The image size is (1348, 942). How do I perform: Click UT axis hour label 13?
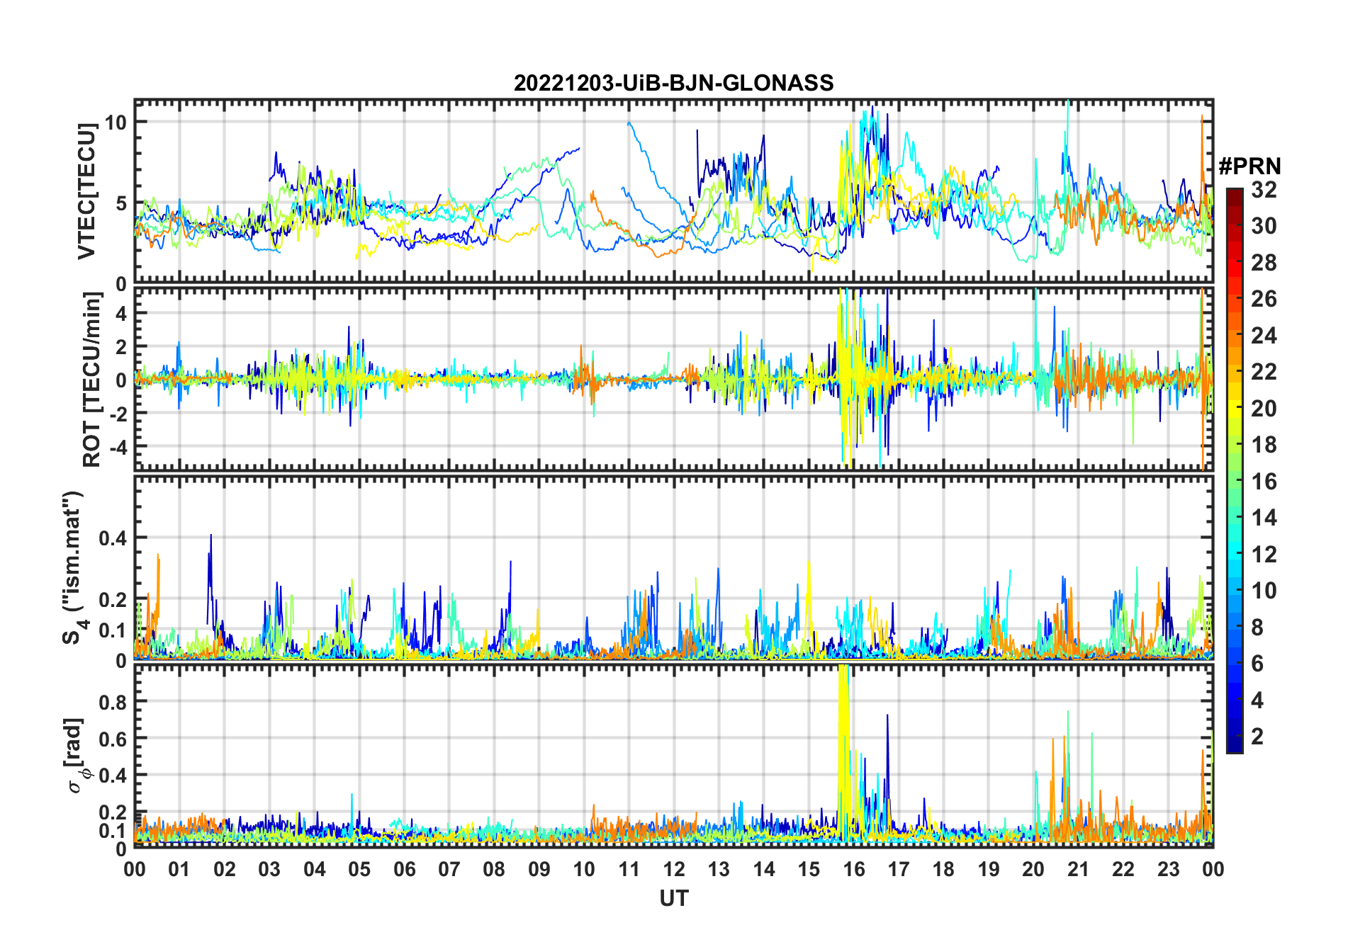click(719, 869)
